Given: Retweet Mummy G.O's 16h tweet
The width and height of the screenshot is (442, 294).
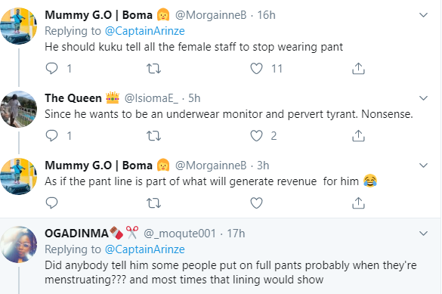Looking at the screenshot, I should click(x=154, y=69).
